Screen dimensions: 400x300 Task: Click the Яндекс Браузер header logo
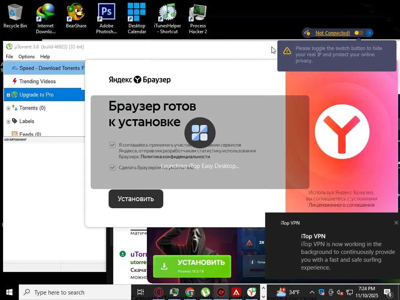pos(139,80)
